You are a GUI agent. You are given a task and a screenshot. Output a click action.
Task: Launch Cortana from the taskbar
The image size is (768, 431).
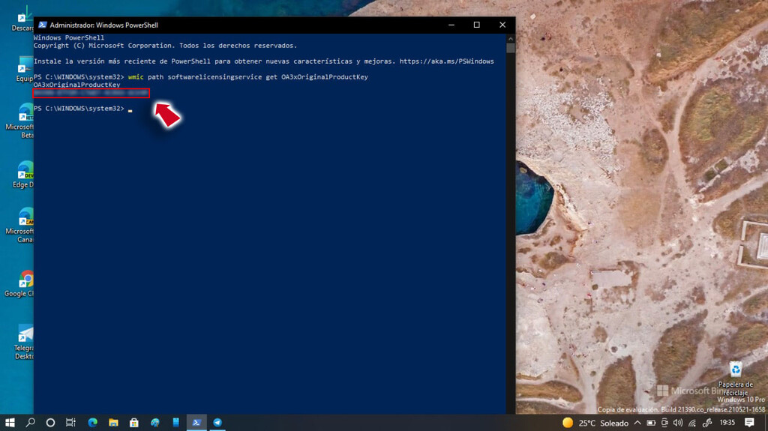click(x=51, y=422)
